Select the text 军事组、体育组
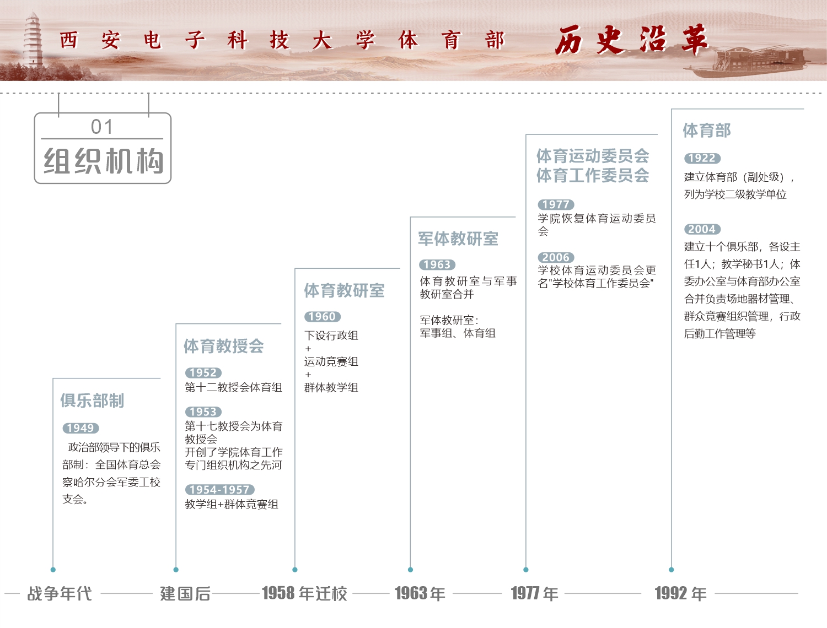827x628 pixels. click(x=458, y=333)
